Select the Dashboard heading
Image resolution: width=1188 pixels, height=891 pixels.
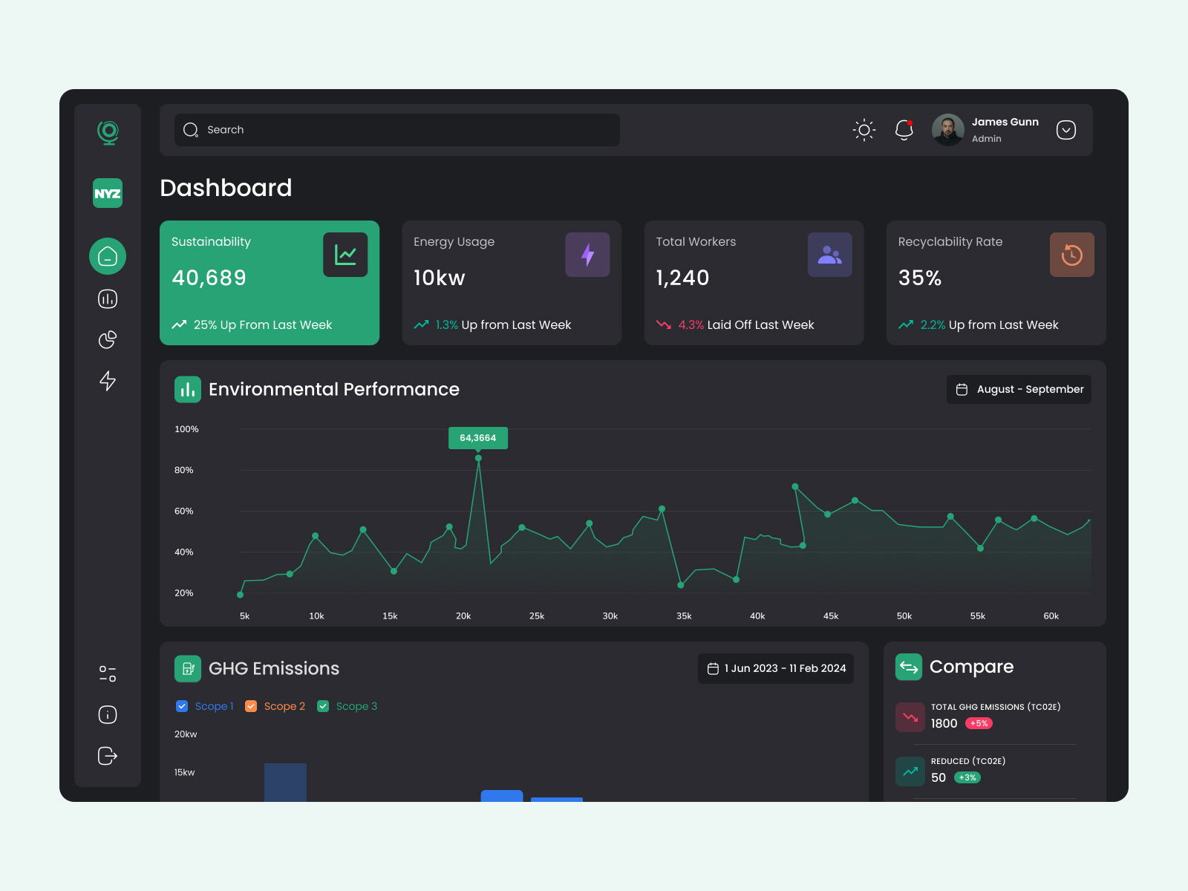pyautogui.click(x=226, y=188)
